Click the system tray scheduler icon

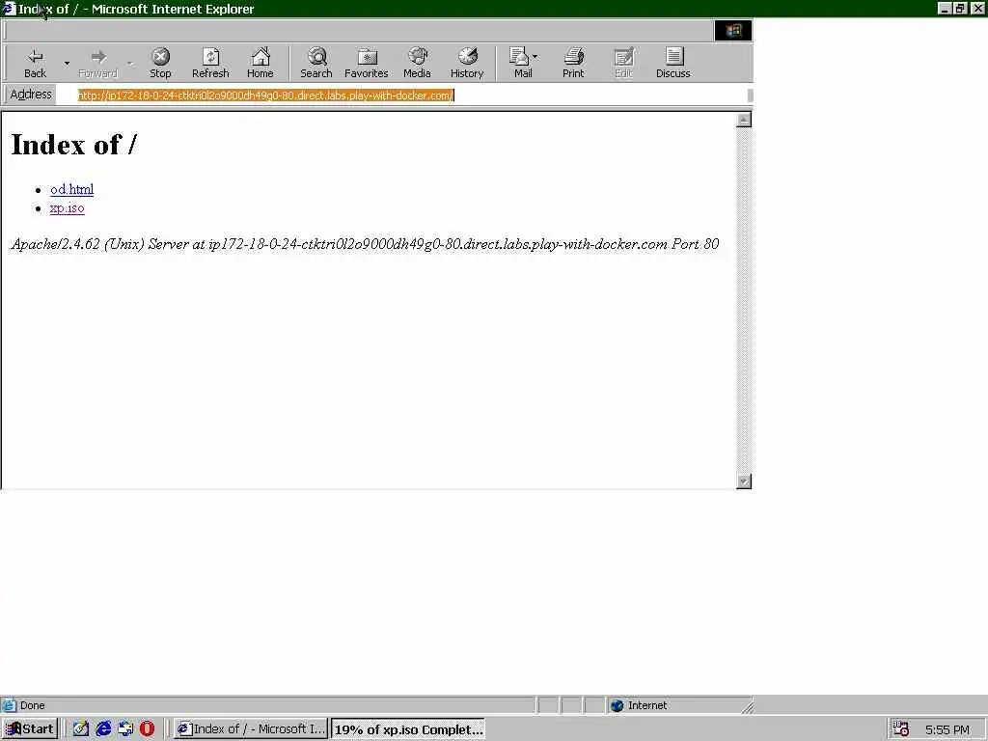coord(901,729)
